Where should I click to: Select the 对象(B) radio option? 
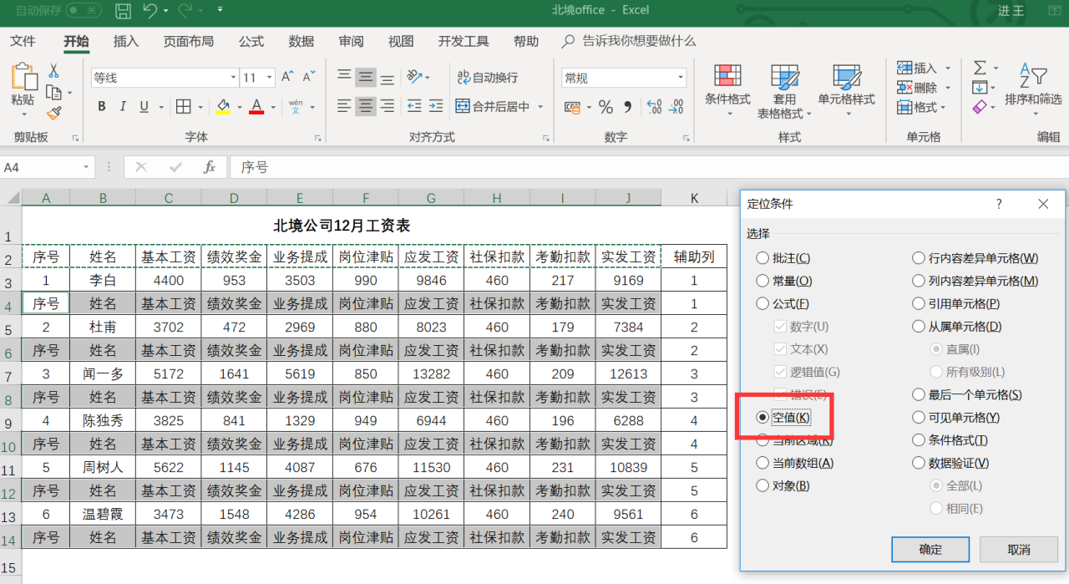(783, 485)
